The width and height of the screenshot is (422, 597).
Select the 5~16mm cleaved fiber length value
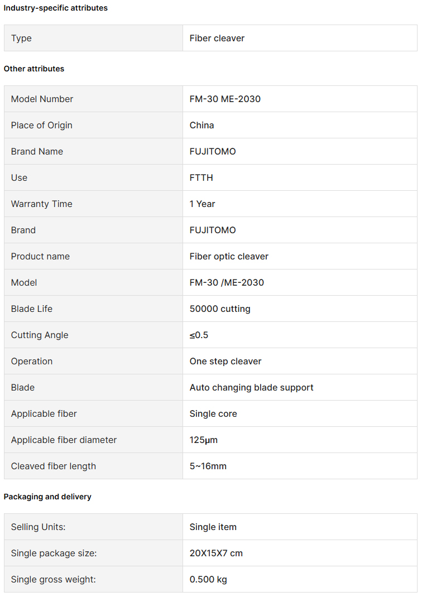coord(208,466)
